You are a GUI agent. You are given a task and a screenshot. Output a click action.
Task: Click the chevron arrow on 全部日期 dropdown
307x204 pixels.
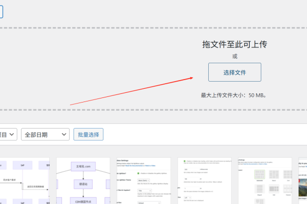[64, 135]
